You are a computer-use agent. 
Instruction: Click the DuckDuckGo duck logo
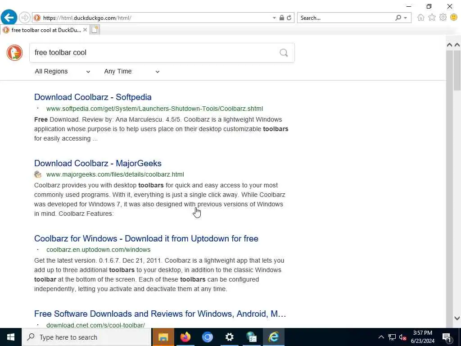pyautogui.click(x=14, y=53)
